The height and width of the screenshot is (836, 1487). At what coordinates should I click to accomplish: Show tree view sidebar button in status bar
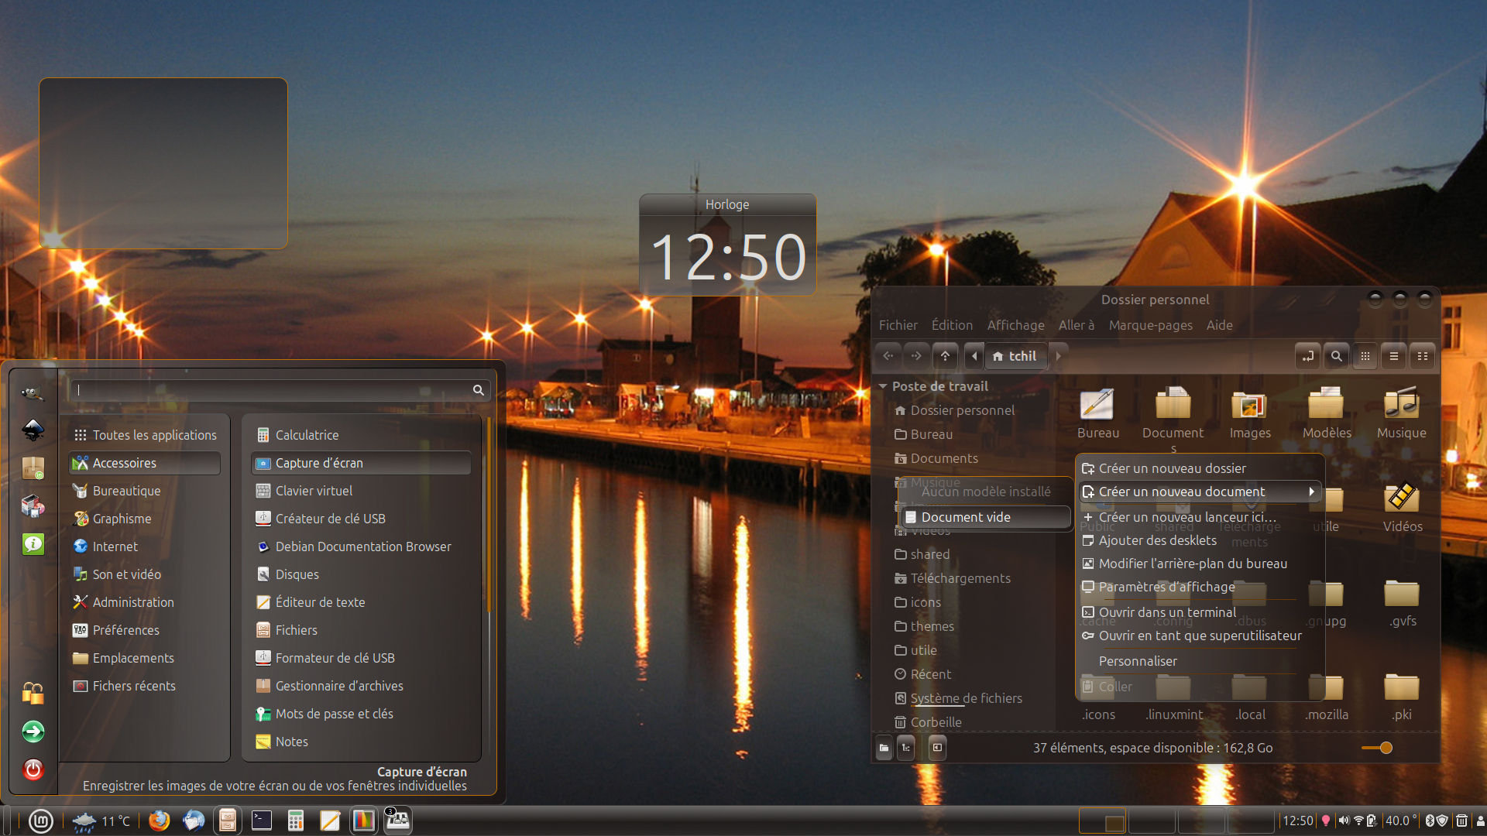coord(906,748)
